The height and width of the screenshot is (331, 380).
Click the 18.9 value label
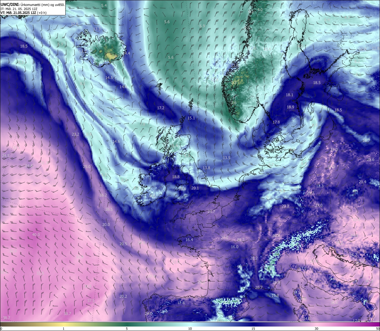(290, 107)
